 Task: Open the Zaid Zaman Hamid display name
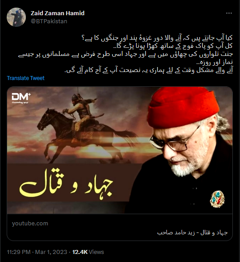pos(58,13)
